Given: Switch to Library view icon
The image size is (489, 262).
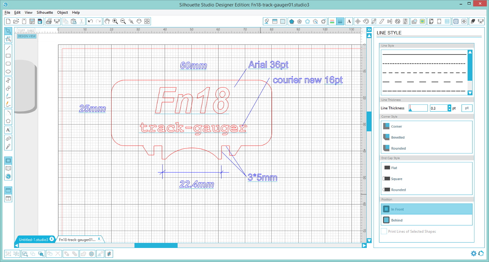Looking at the screenshot, I should pyautogui.click(x=8, y=168).
